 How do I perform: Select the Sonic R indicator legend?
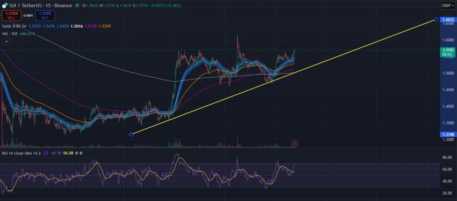(x=14, y=26)
